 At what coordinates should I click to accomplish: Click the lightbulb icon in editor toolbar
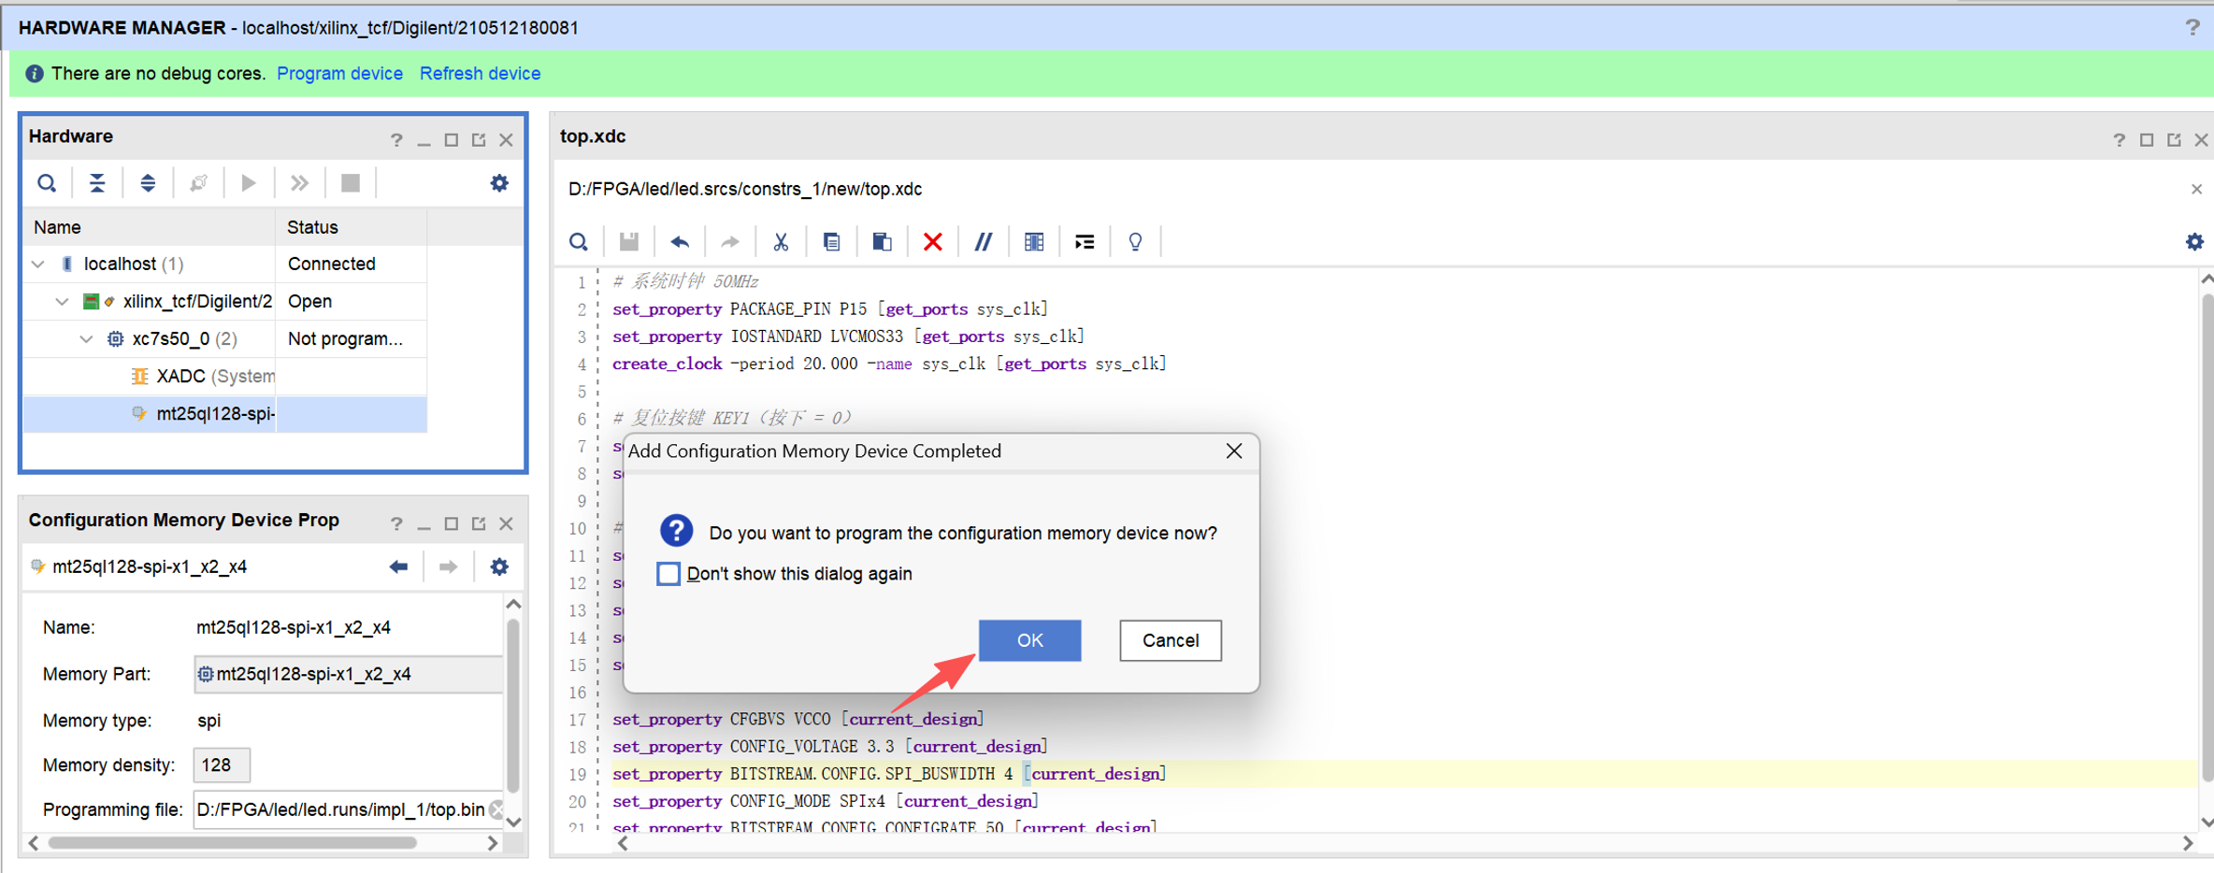(1135, 243)
